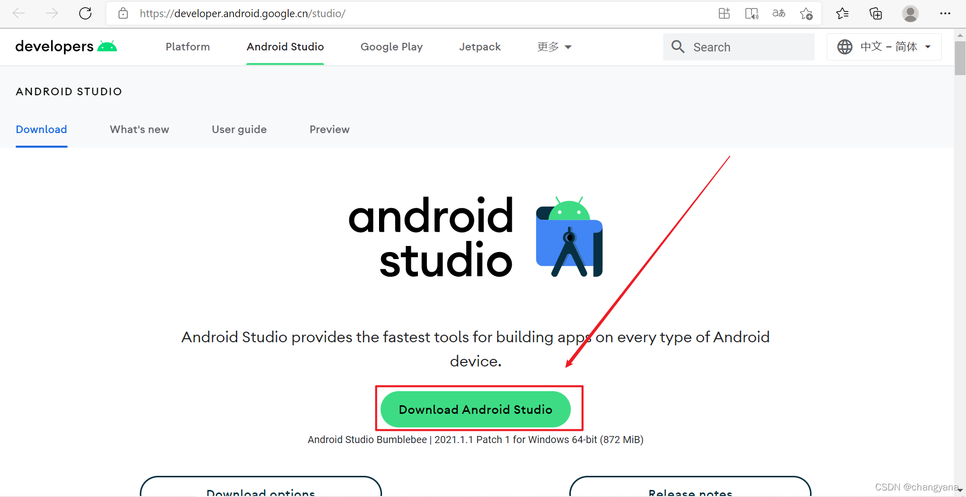Open browser settings ellipsis menu

[945, 13]
